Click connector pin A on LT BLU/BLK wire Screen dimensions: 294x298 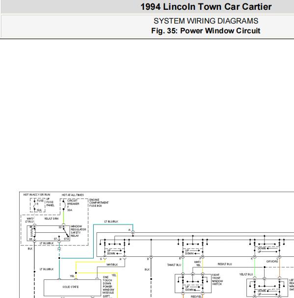pos(133,231)
